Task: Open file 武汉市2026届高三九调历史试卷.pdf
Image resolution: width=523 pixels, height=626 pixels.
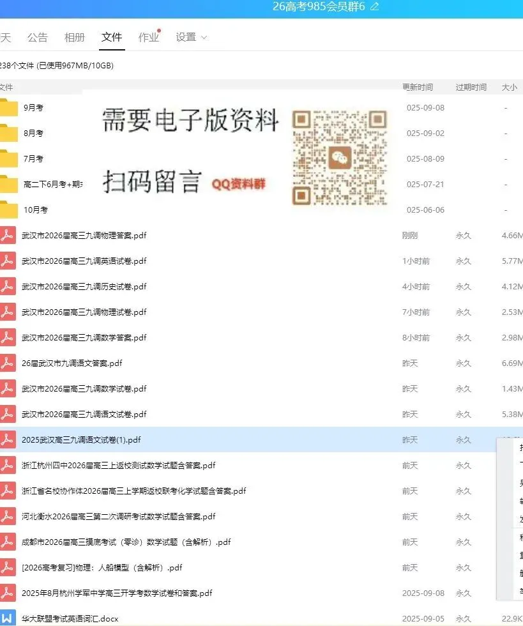Action: [84, 287]
